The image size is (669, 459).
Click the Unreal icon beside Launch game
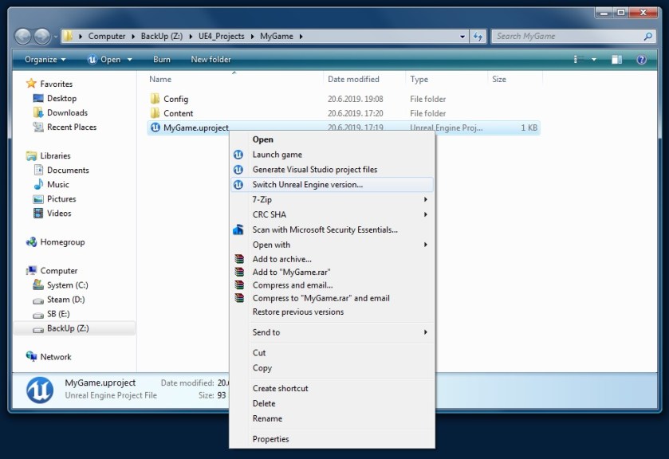coord(238,155)
